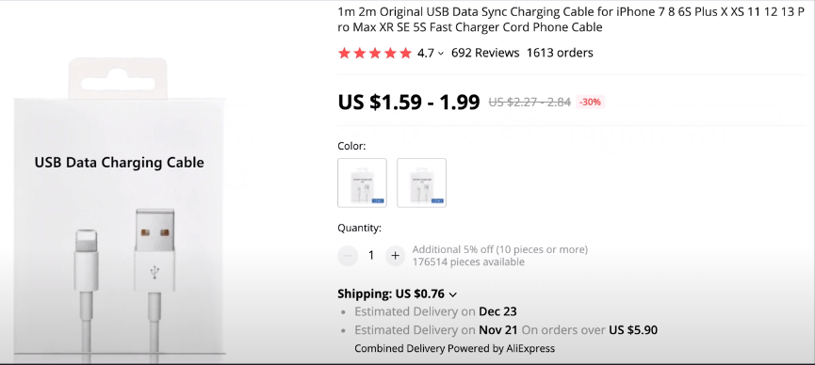Click the quantity number field
Viewport: 815px width, 365px height.
[x=371, y=256]
